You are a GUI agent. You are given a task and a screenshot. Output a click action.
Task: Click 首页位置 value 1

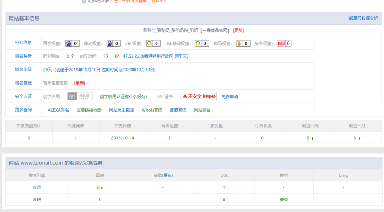(169, 138)
